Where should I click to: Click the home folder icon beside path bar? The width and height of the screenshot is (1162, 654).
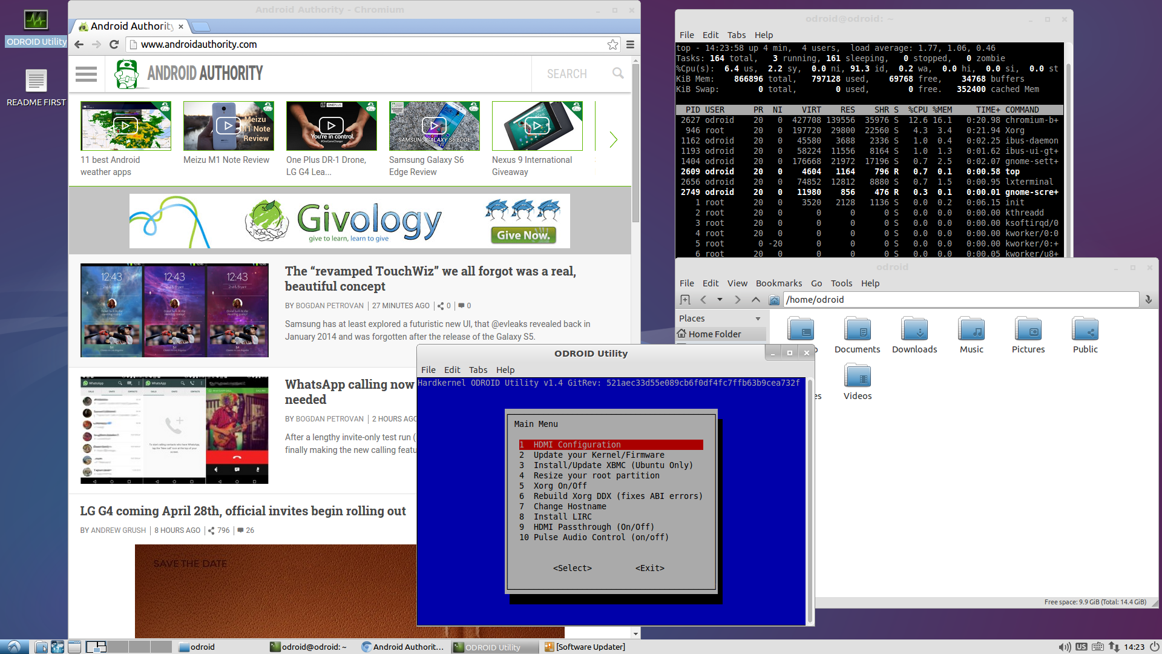773,300
